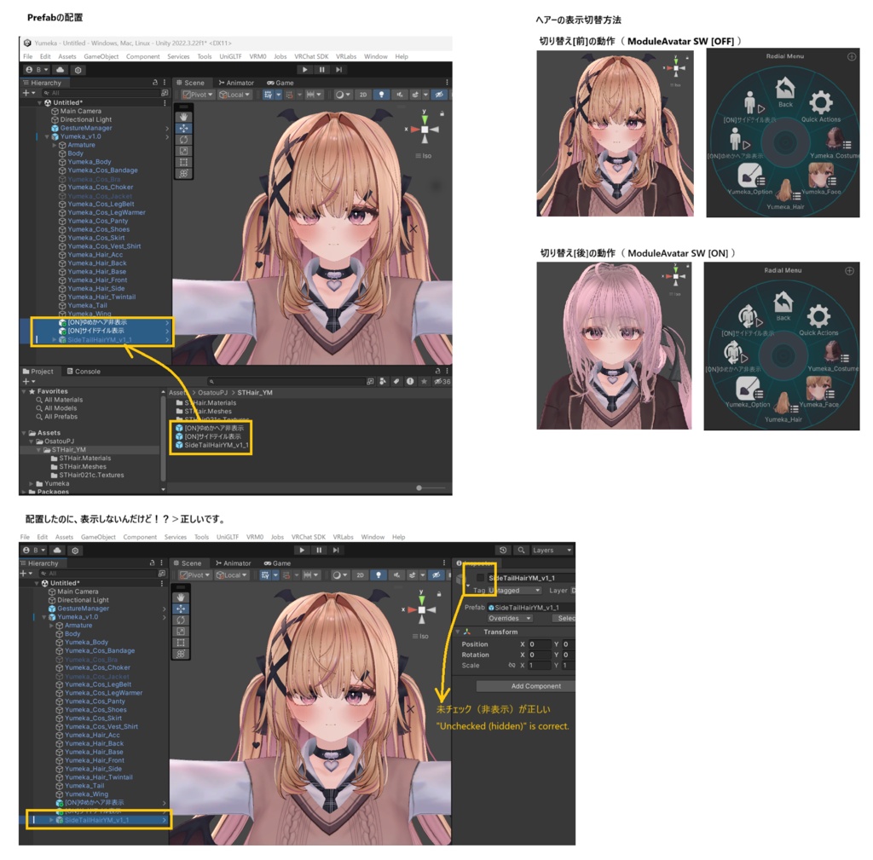
Task: Open the Tools menu in lower Unity window
Action: (x=201, y=537)
